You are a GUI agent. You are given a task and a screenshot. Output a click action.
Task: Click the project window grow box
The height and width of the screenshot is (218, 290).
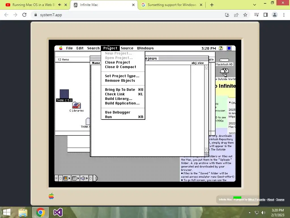click(206, 154)
